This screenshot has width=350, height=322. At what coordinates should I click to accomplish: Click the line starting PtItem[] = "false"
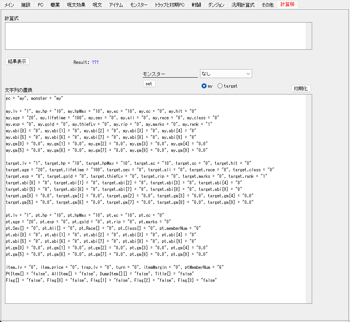tap(100, 274)
